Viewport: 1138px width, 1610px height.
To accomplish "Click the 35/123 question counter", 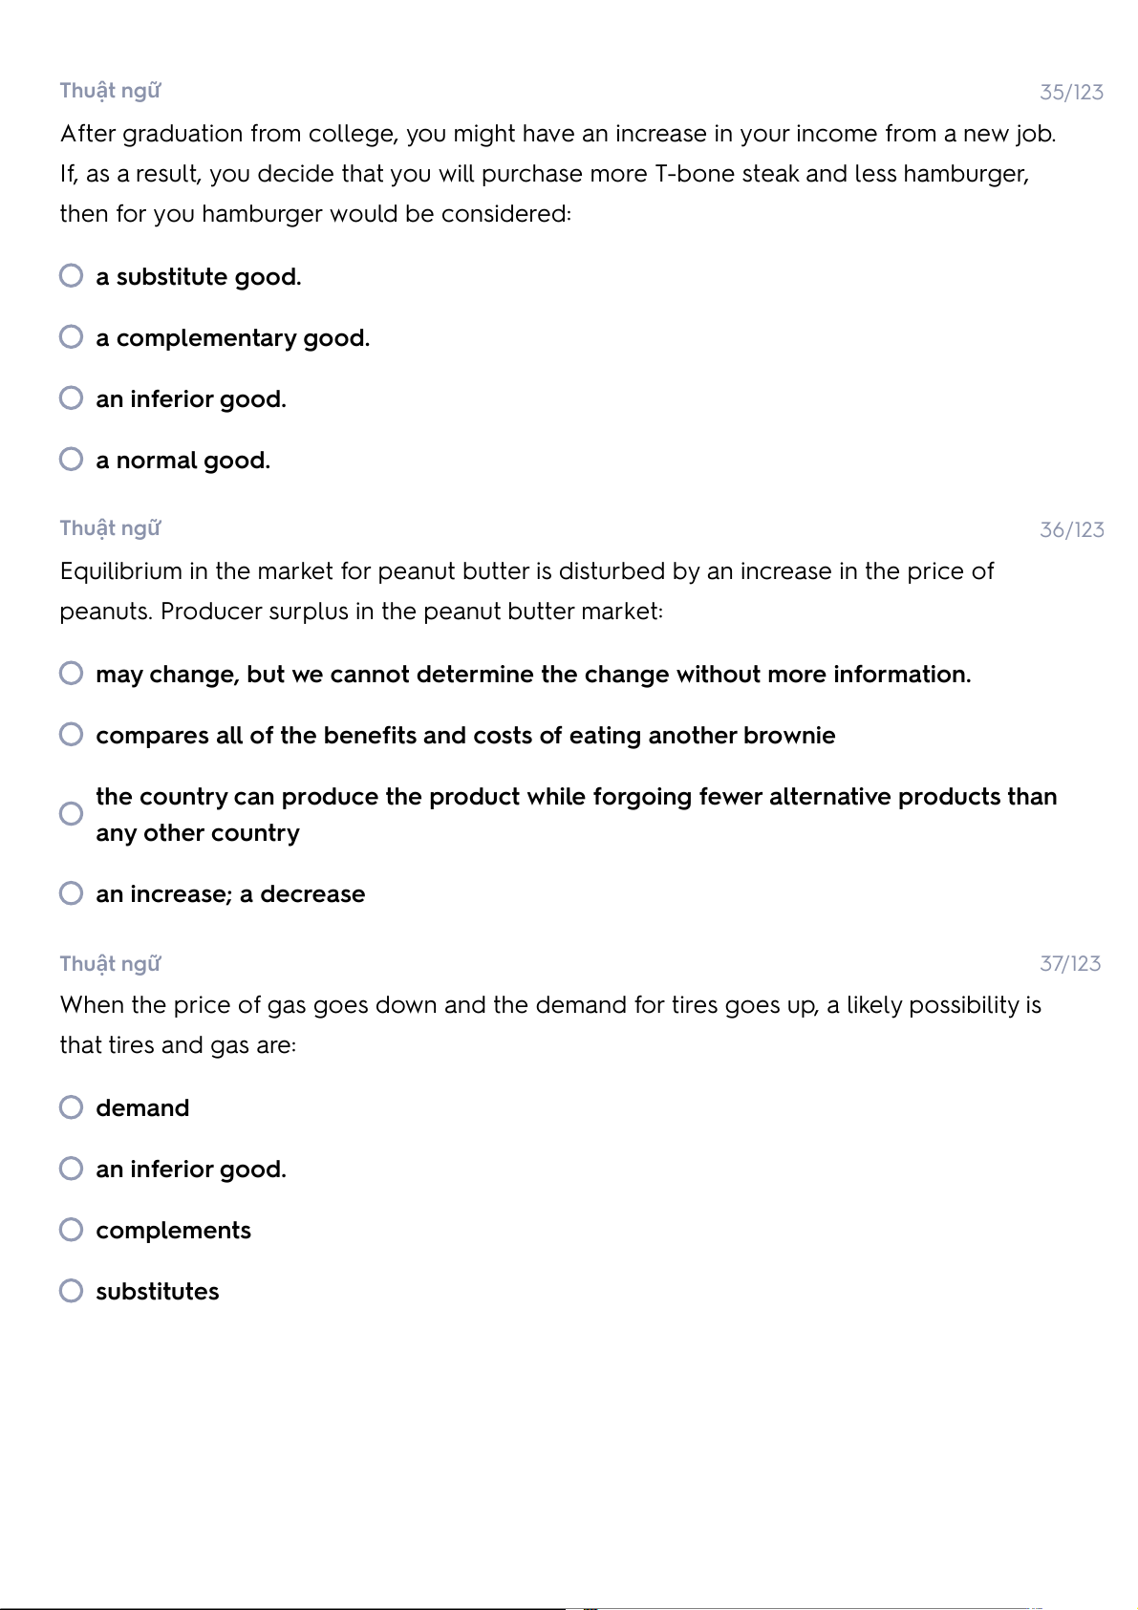I will [1071, 93].
